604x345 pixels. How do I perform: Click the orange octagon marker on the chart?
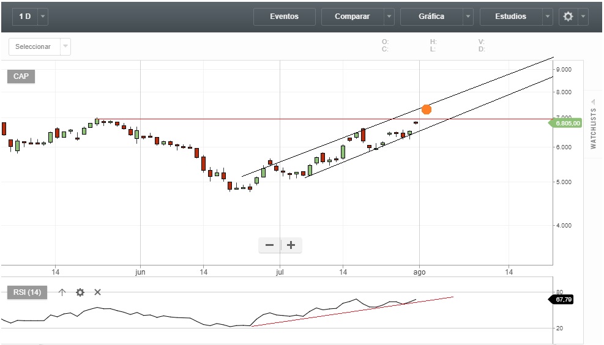[x=427, y=109]
